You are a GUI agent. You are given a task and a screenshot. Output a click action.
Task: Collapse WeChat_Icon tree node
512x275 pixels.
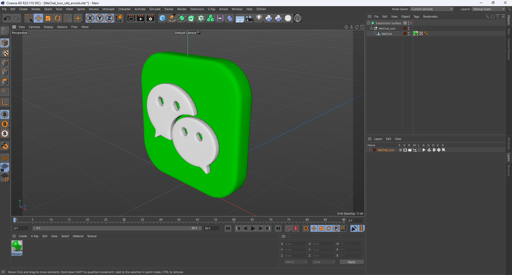coord(371,29)
